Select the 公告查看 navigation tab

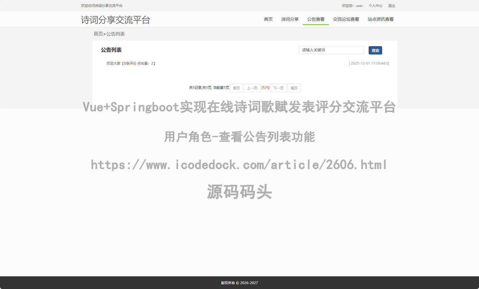coord(316,19)
